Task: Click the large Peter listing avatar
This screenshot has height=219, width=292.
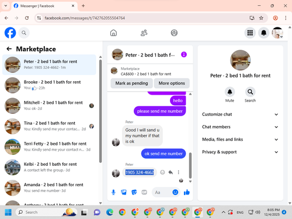Action: [240, 60]
